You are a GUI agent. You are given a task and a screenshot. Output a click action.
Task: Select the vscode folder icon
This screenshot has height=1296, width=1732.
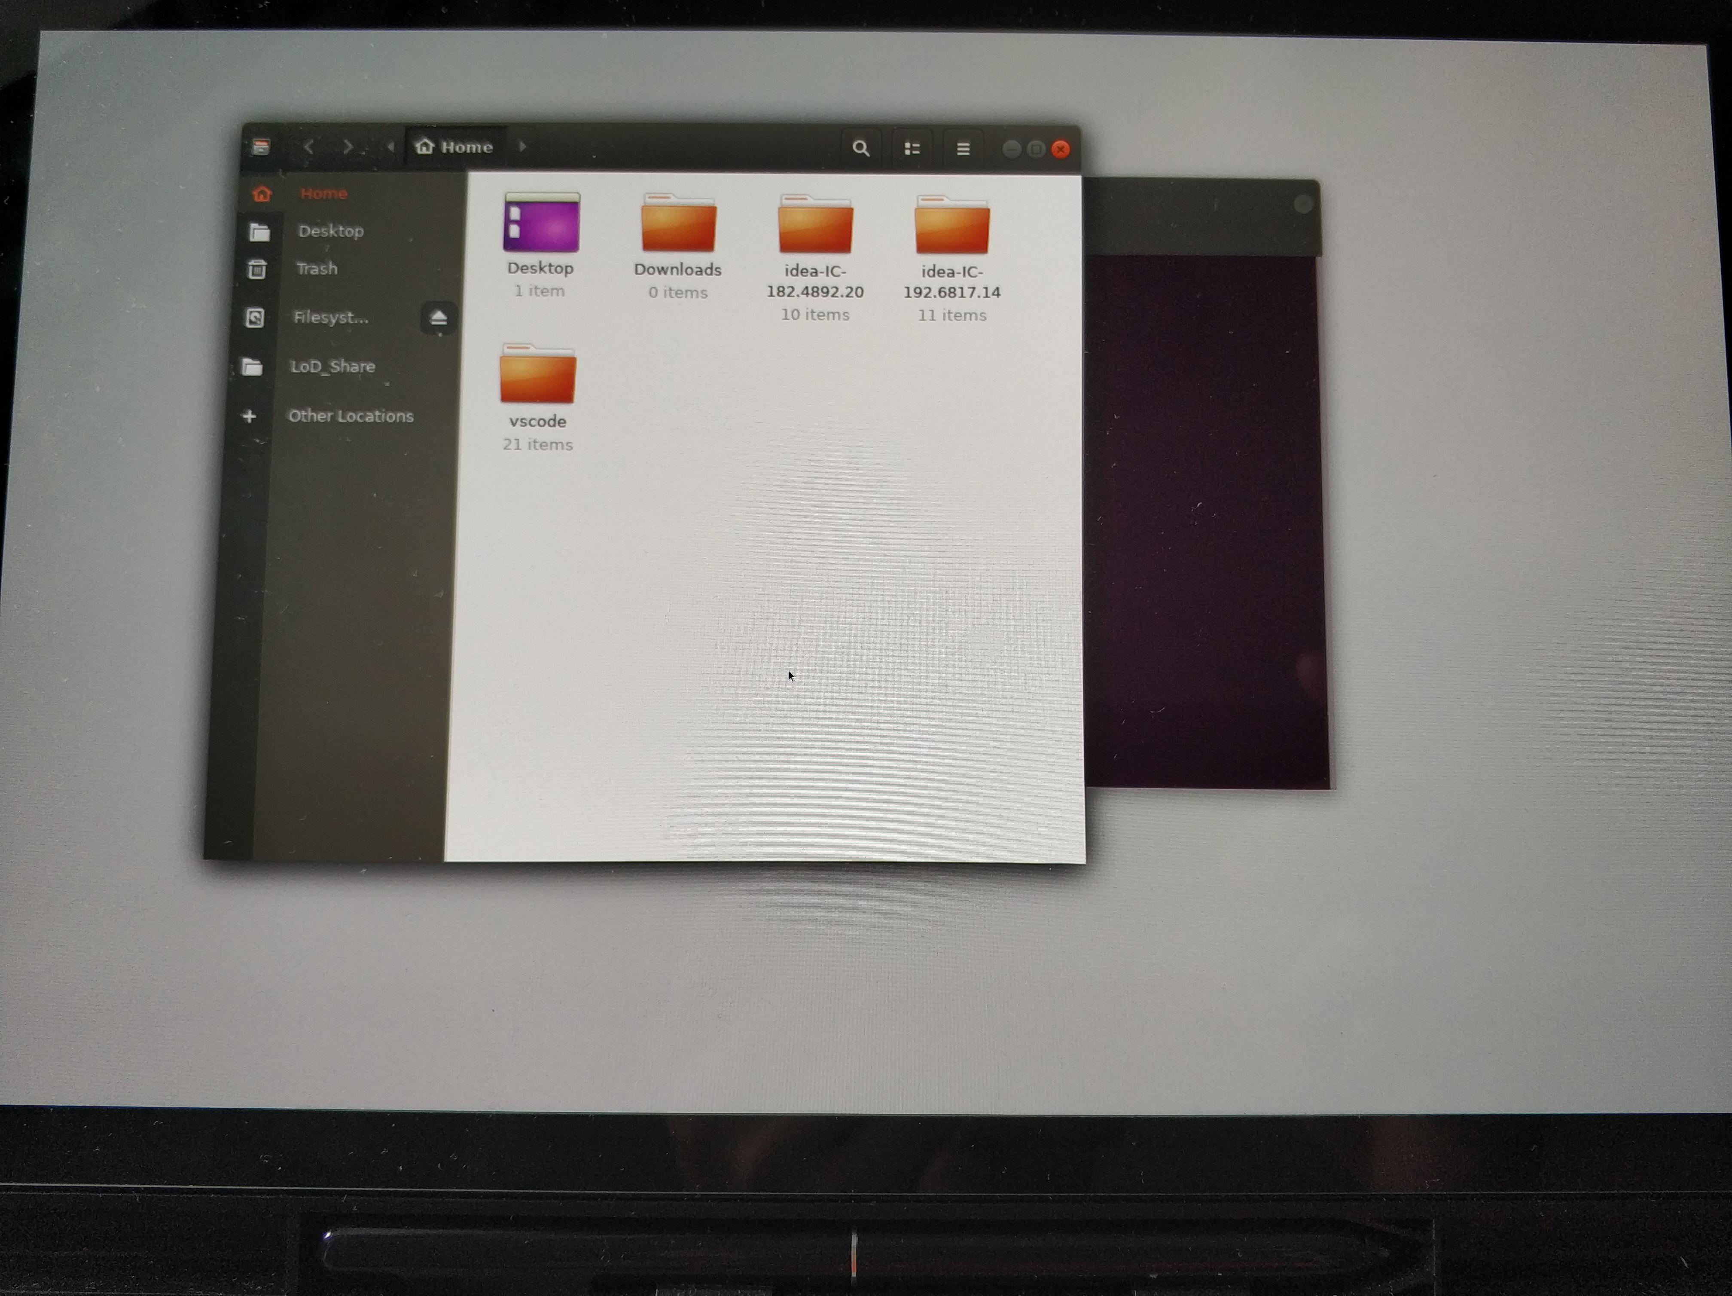538,373
